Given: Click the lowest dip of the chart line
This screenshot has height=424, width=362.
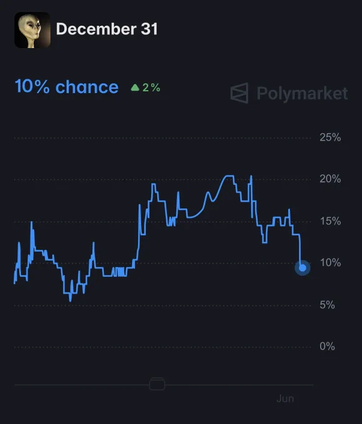Looking at the screenshot, I should [x=70, y=300].
